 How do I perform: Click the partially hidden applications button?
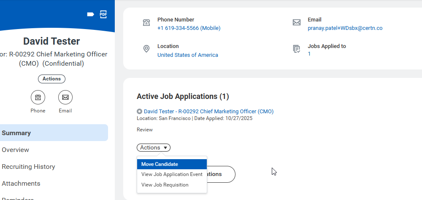coord(221,174)
